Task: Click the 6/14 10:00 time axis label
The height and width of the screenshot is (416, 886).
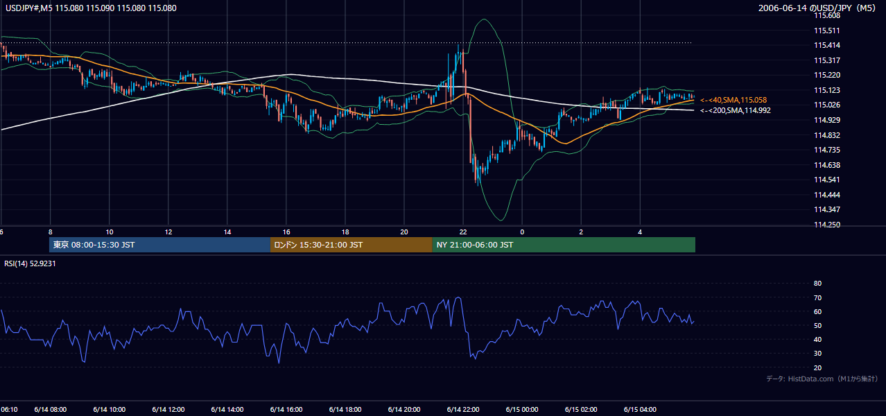Action: [x=110, y=410]
